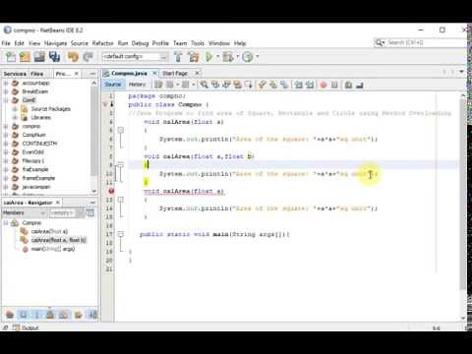This screenshot has width=472, height=354.
Task: Click the New Project toolbar icon
Action: click(25, 57)
